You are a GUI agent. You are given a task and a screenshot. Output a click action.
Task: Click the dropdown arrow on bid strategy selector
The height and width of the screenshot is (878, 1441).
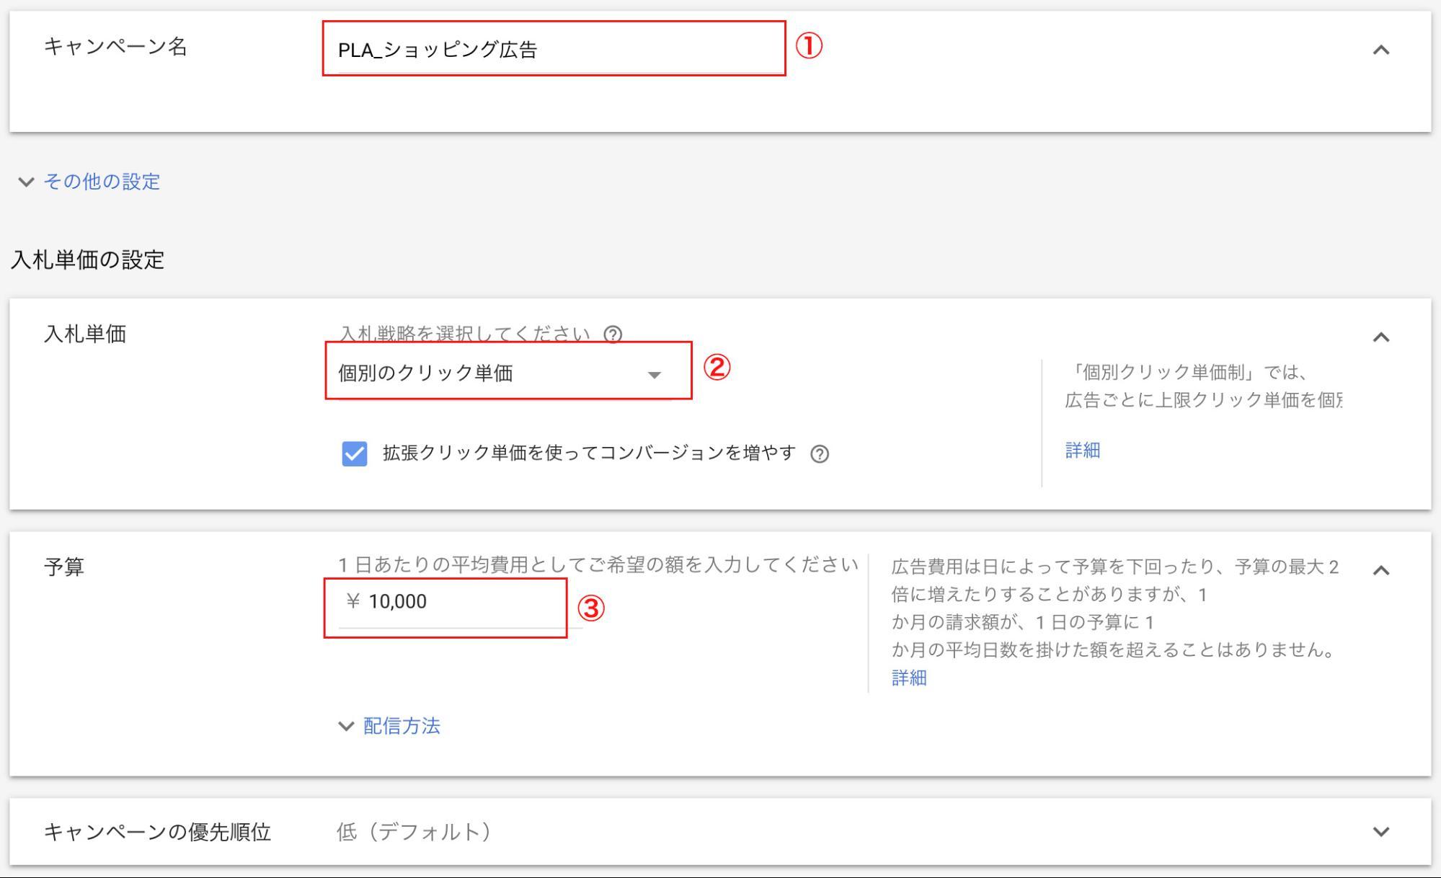(x=655, y=374)
